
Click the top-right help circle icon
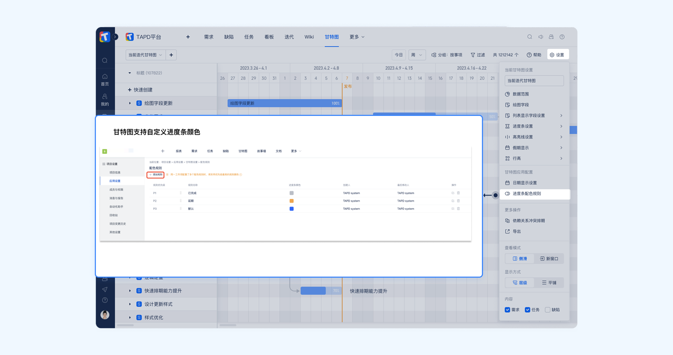[562, 37]
